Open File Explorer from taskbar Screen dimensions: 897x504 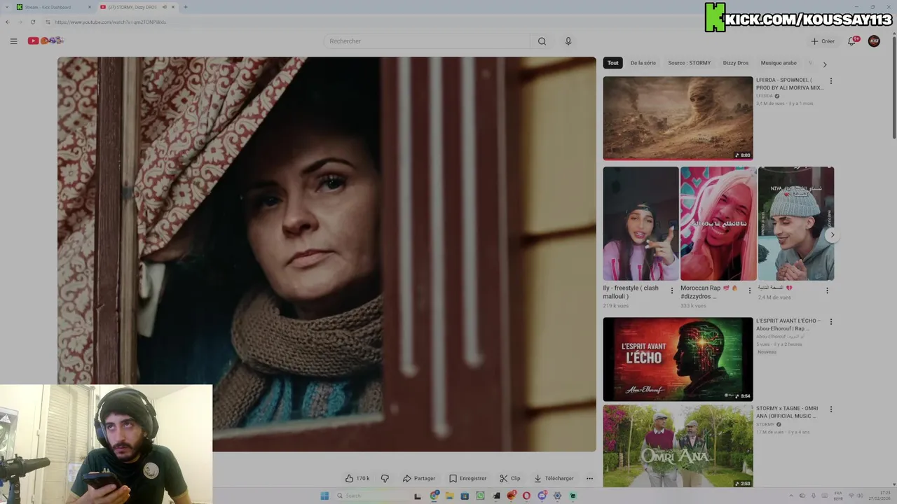click(x=449, y=496)
